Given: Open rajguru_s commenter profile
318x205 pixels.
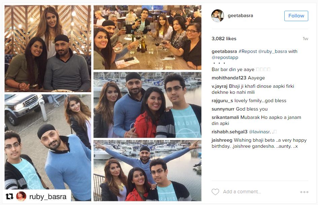Looking at the screenshot, I should (x=222, y=100).
